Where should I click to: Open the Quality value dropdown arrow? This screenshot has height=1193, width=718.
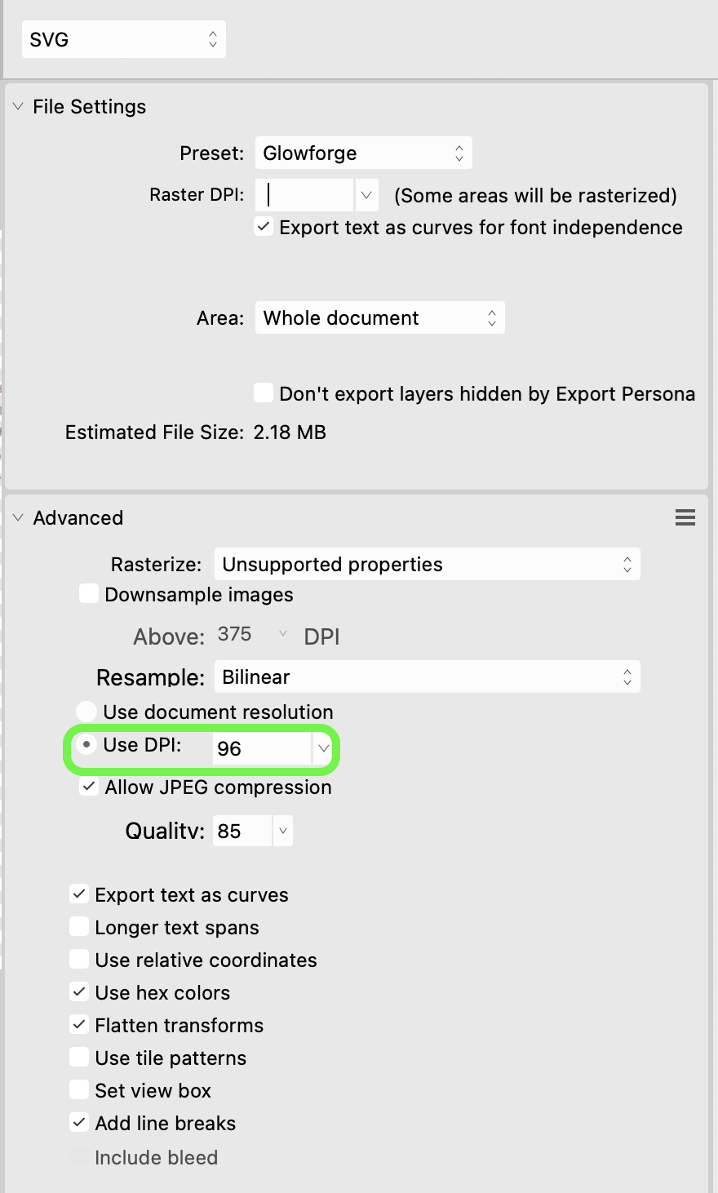point(282,832)
